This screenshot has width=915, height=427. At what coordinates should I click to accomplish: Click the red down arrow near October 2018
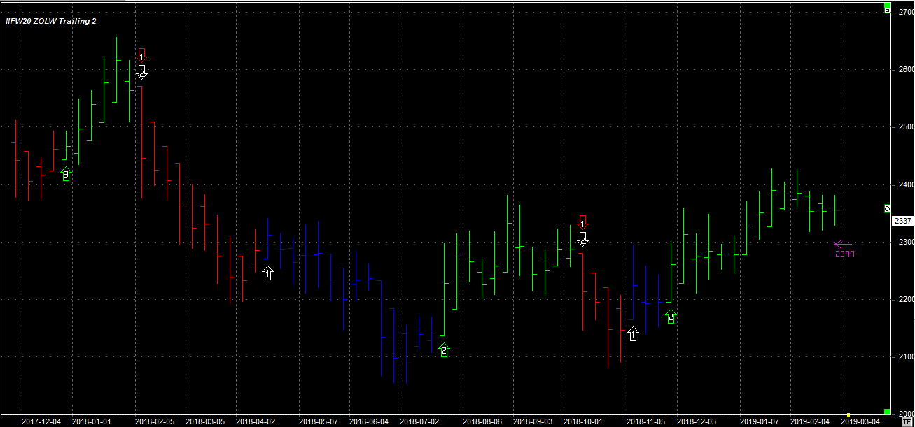(582, 222)
